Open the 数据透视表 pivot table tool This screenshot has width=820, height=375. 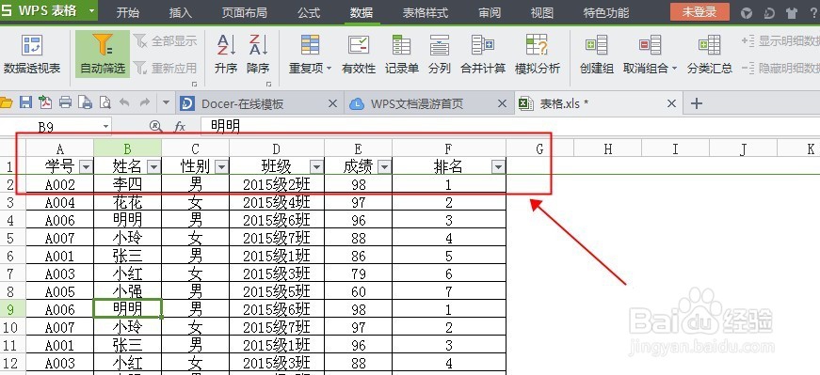(32, 54)
